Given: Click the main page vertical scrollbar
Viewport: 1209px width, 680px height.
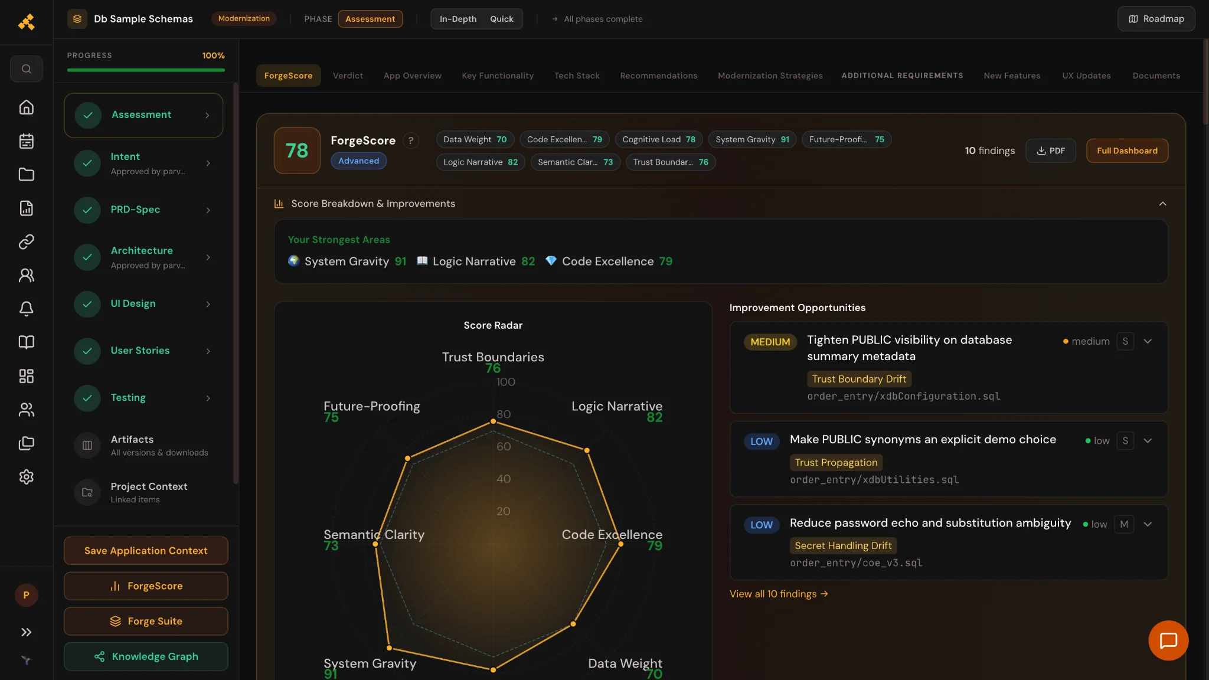Looking at the screenshot, I should click(1205, 83).
